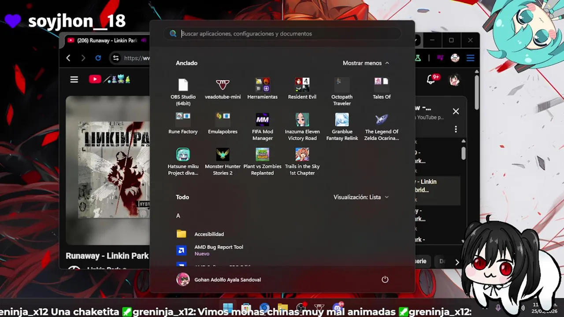
Task: Open Discord from taskbar
Action: click(338, 308)
